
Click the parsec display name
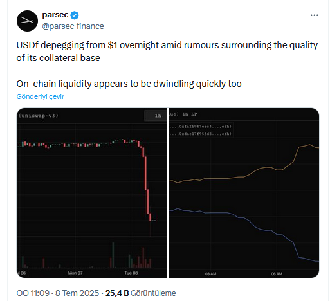(x=55, y=15)
